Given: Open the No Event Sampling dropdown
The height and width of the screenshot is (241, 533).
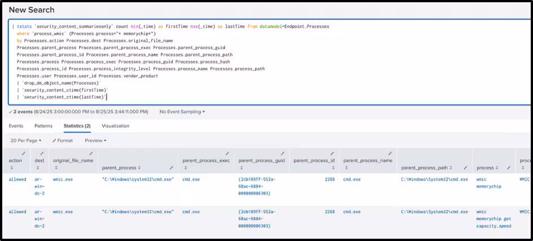Looking at the screenshot, I should tap(182, 111).
